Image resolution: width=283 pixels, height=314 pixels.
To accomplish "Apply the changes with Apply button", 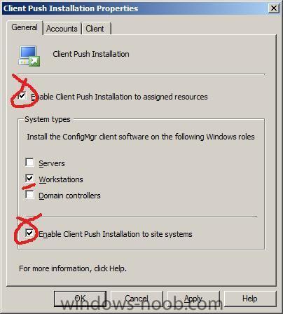I will click(x=193, y=299).
